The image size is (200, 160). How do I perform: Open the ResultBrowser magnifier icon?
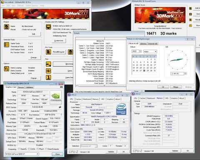tap(48, 52)
